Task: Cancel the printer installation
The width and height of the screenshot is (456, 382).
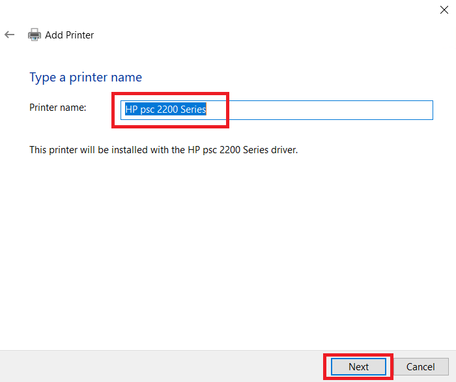Action: point(420,367)
